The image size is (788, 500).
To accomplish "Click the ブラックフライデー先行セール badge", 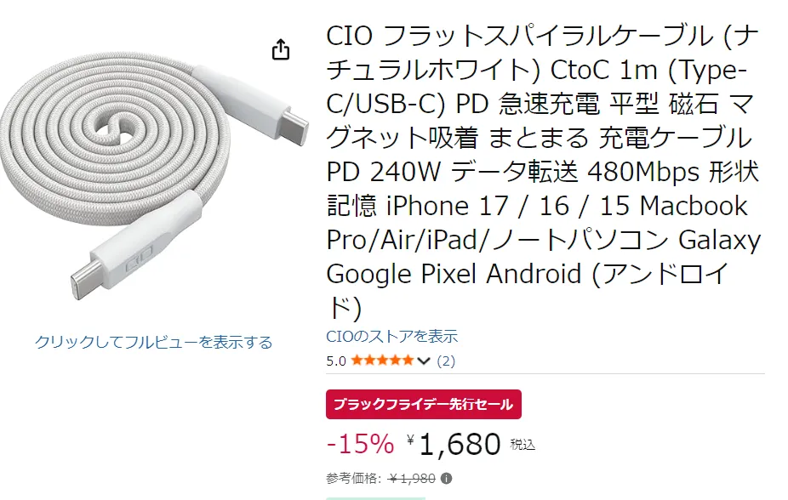I will [424, 405].
